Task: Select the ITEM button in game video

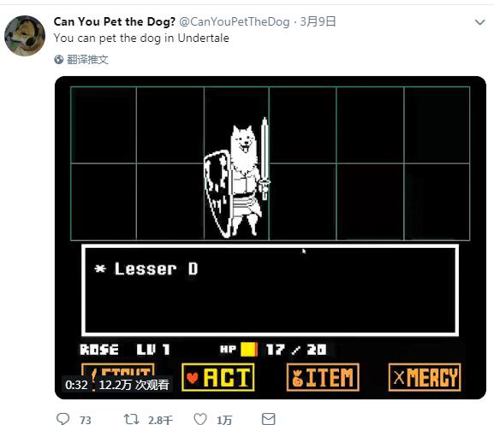Action: click(323, 377)
